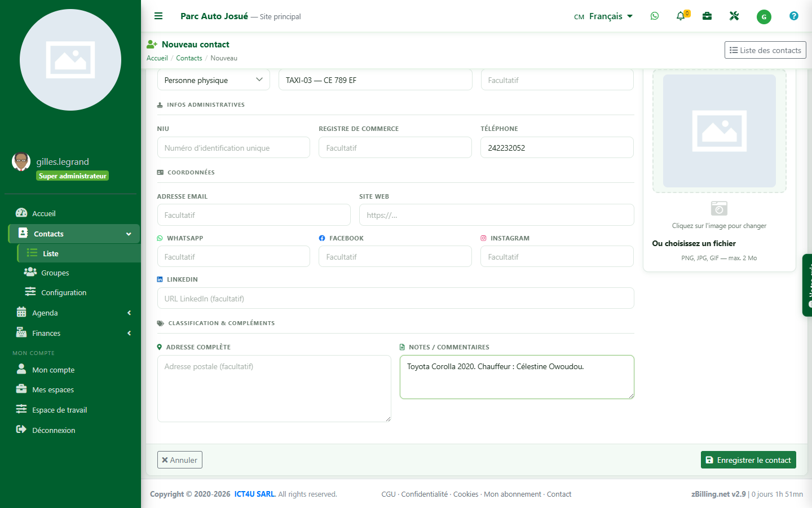Open the tools wrench icon

click(x=734, y=16)
